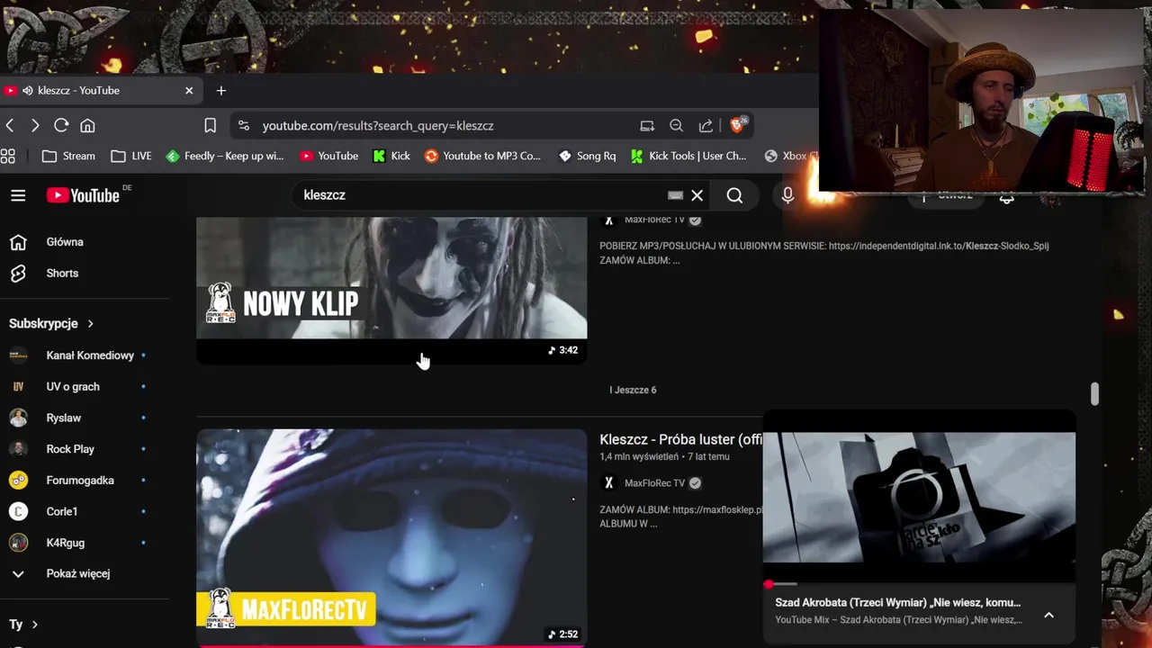Bookmark this page with the bookmark icon
This screenshot has width=1152, height=648.
click(210, 126)
